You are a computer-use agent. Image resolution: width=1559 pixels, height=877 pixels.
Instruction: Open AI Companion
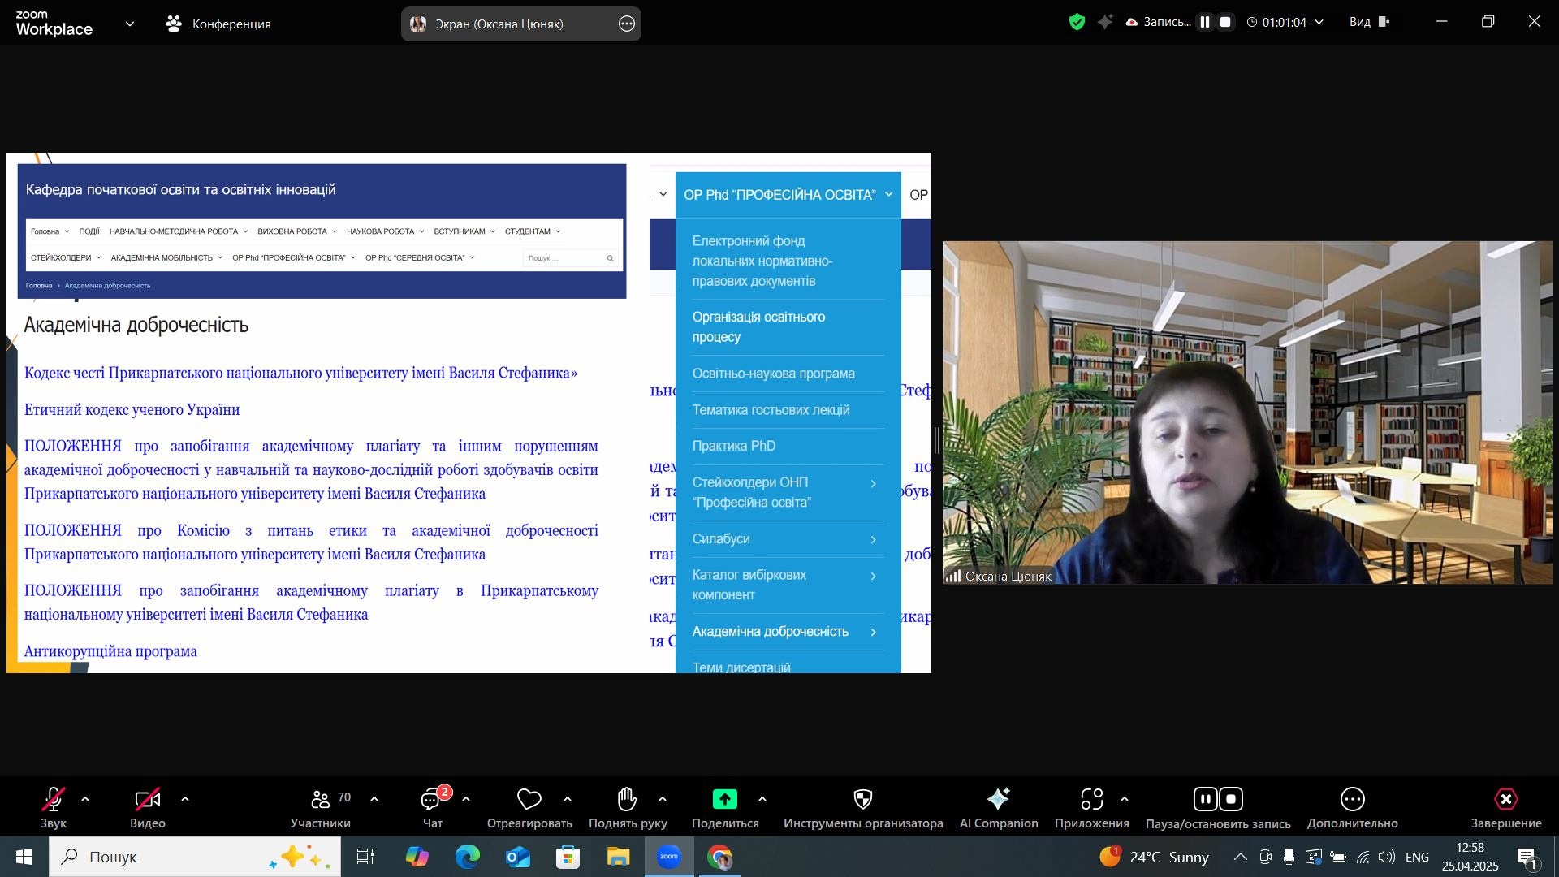point(999,808)
